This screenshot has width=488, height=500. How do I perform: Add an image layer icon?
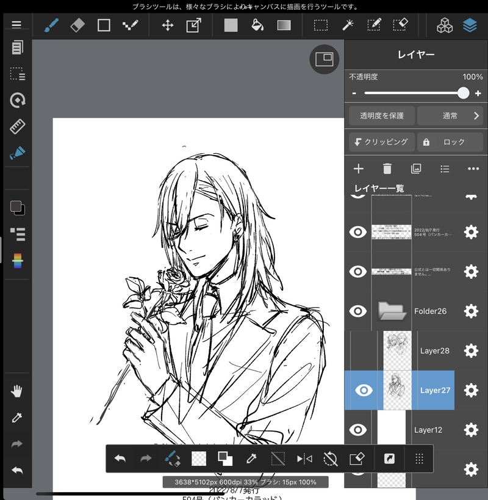(416, 168)
